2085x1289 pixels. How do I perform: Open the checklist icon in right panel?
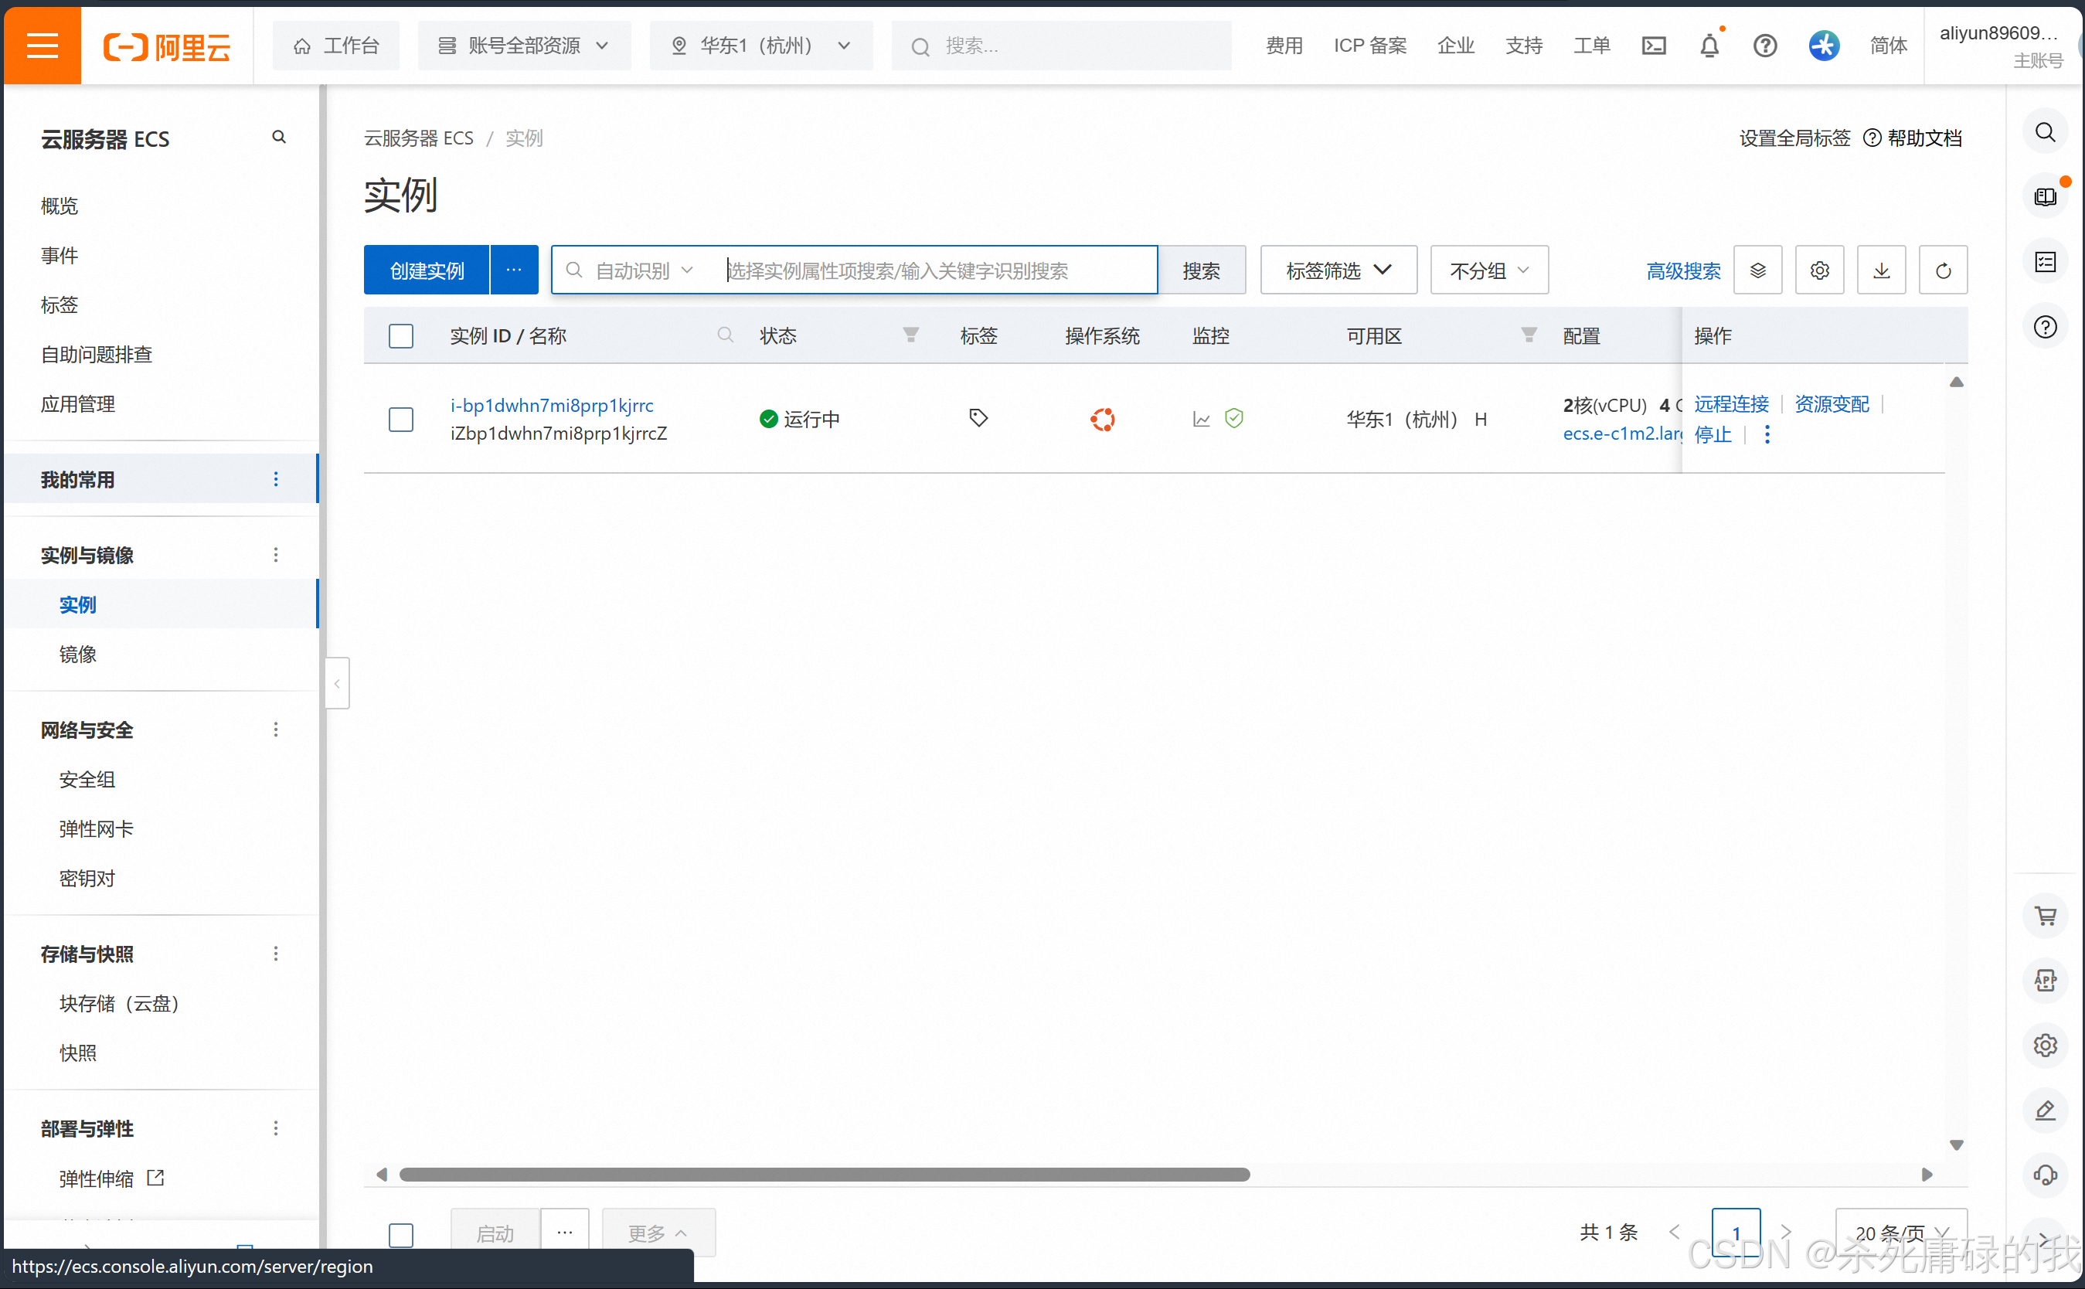[2045, 262]
